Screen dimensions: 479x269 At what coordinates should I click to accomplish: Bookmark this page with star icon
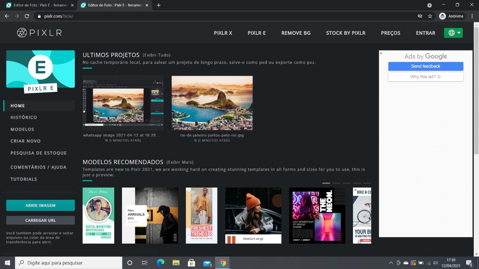[x=430, y=16]
